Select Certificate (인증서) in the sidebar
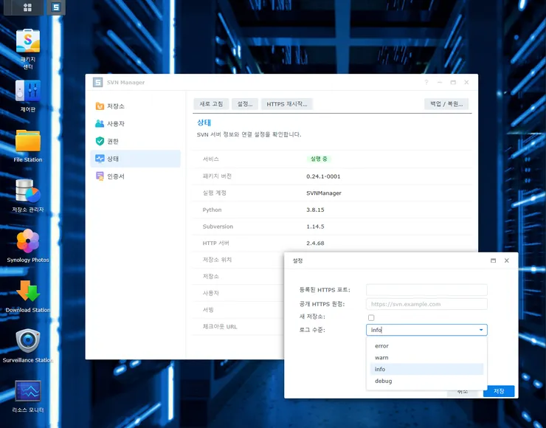 coord(135,176)
